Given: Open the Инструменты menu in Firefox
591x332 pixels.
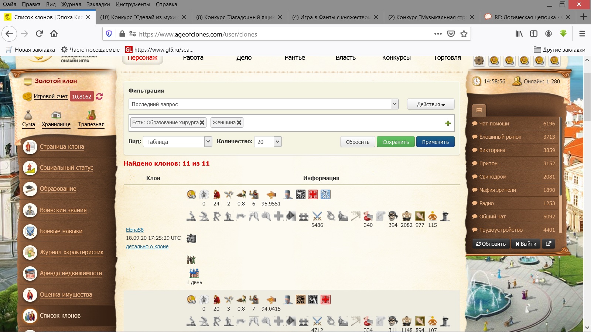Looking at the screenshot, I should [133, 4].
